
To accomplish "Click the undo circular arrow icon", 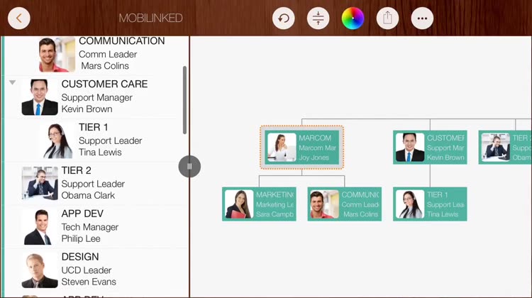I will point(283,18).
